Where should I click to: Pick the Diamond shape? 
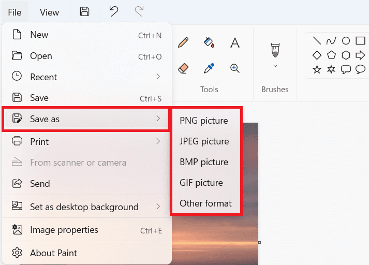[317, 55]
